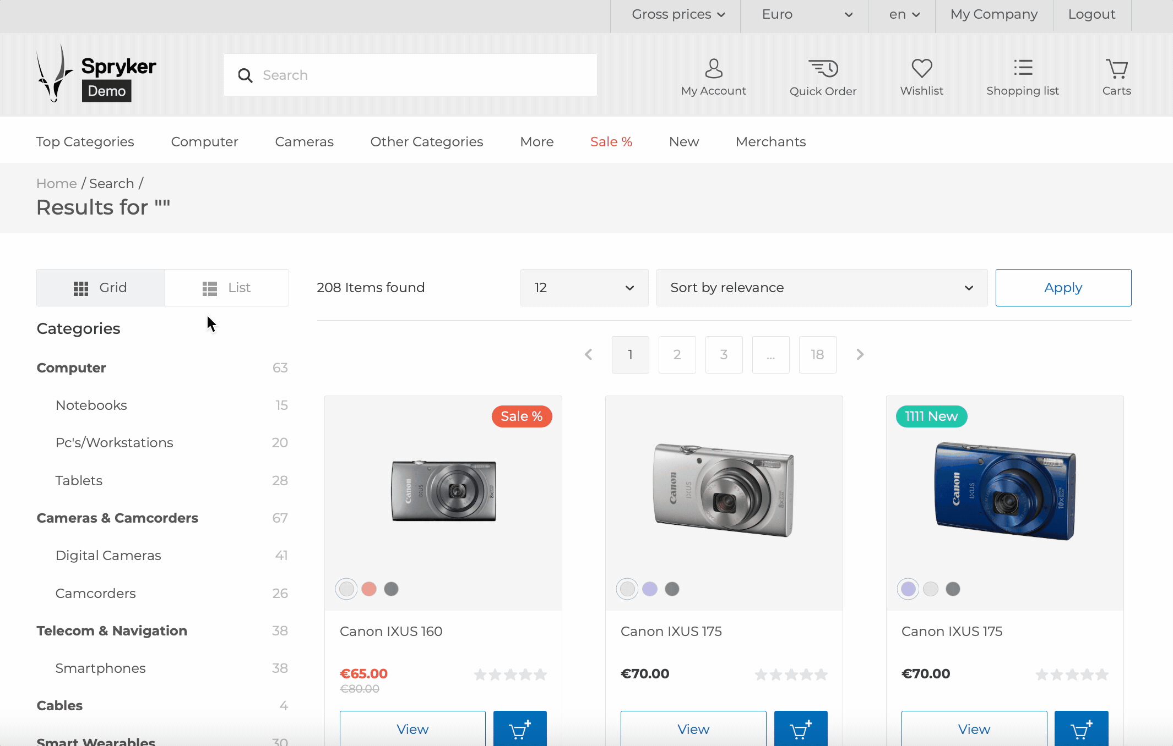Rate the €70.00 silver IXUS 175 stars

click(x=791, y=674)
